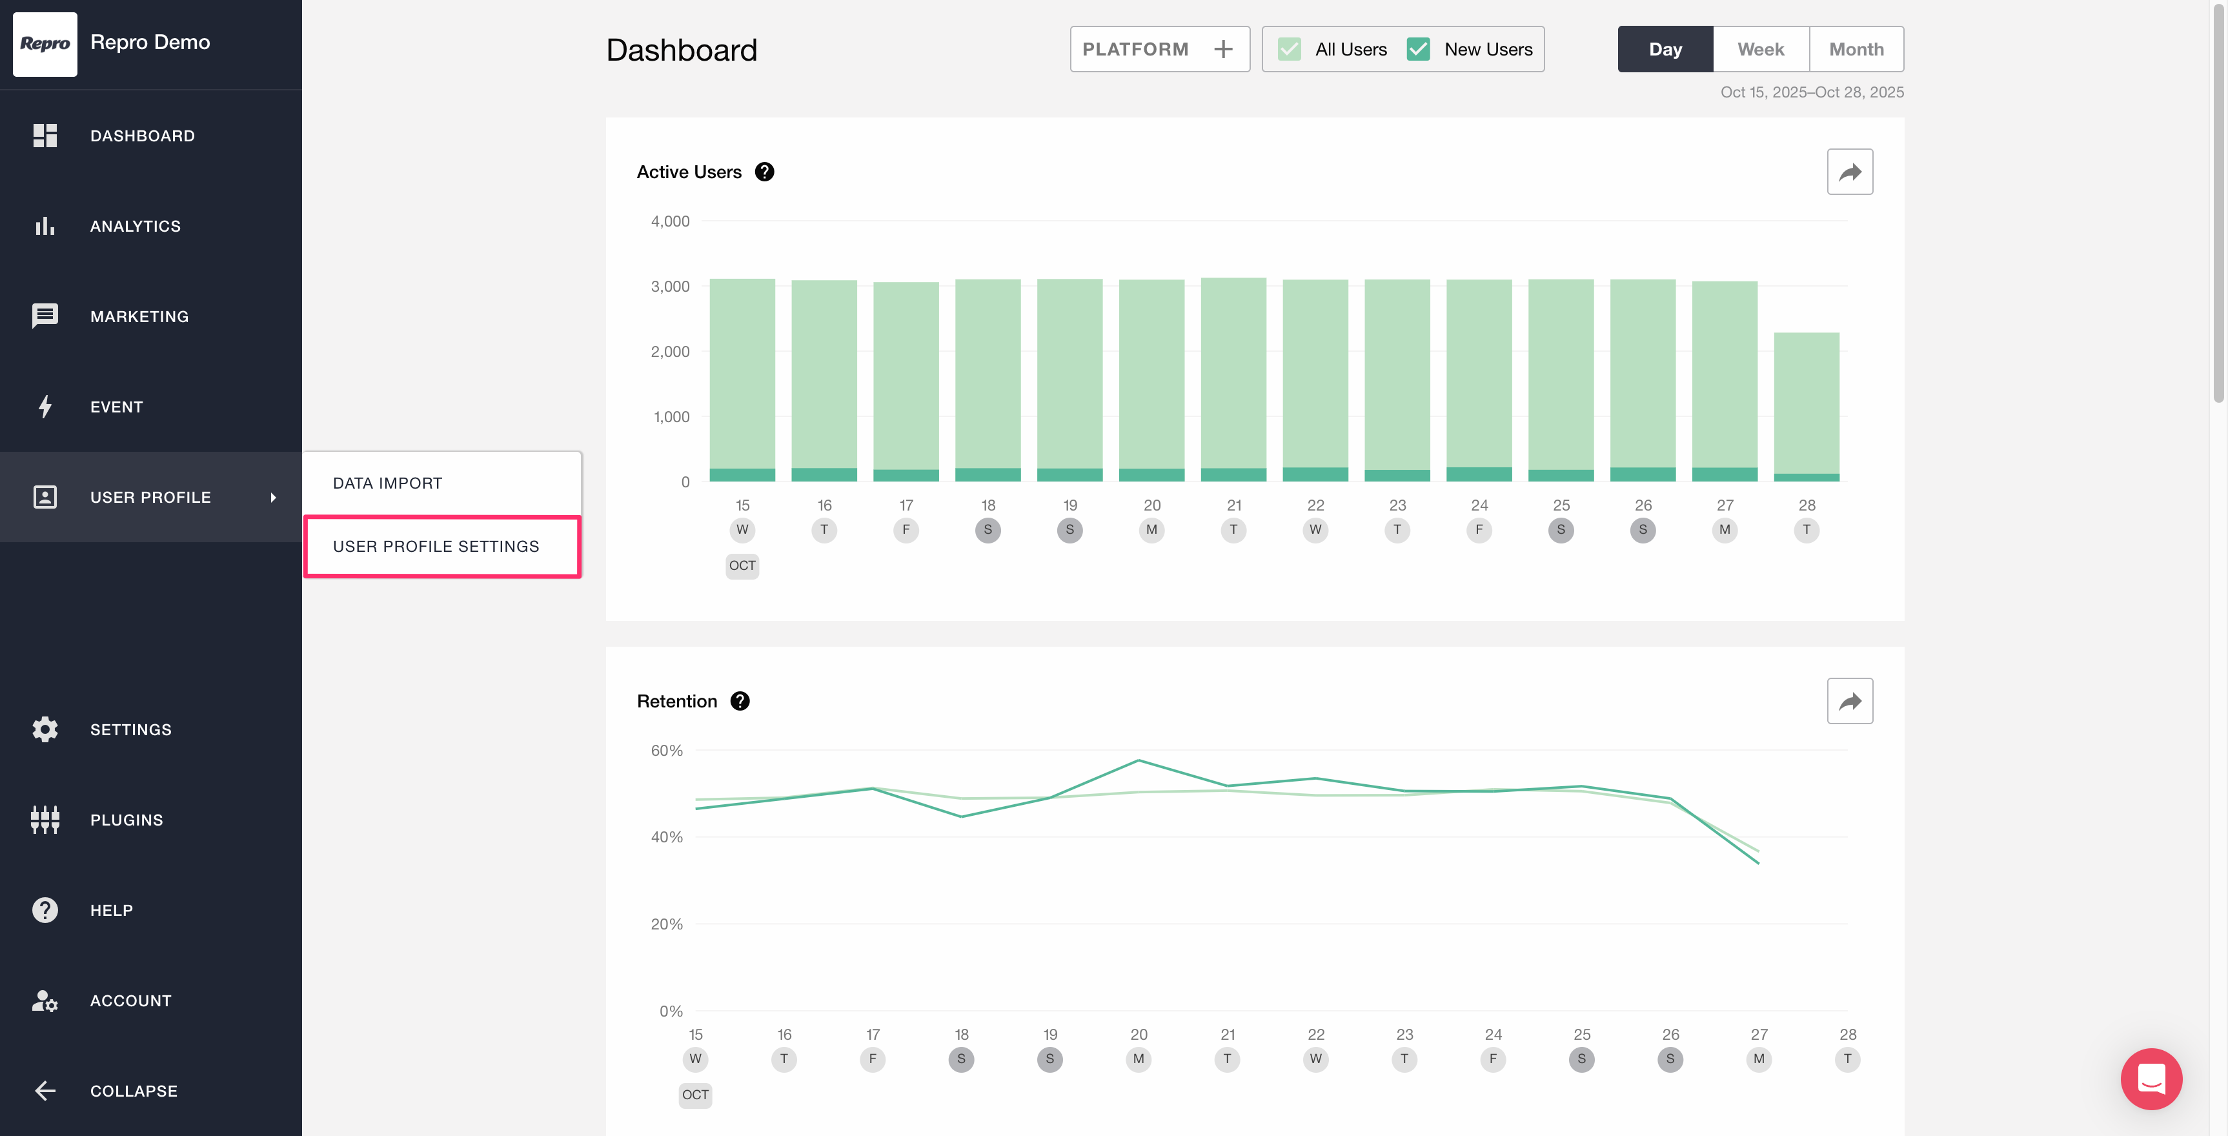Uncheck the All Users checkbox
2228x1136 pixels.
tap(1289, 49)
